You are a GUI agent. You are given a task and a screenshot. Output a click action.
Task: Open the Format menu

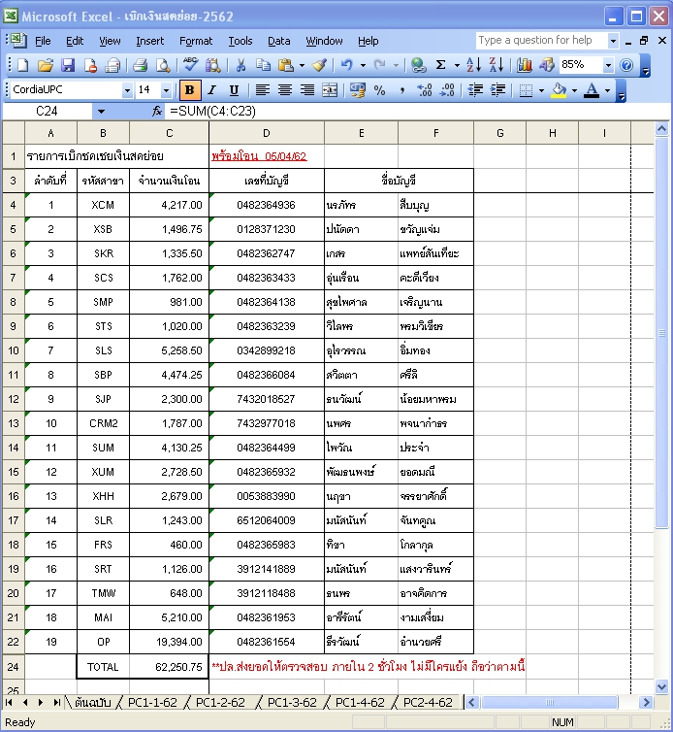tap(196, 41)
